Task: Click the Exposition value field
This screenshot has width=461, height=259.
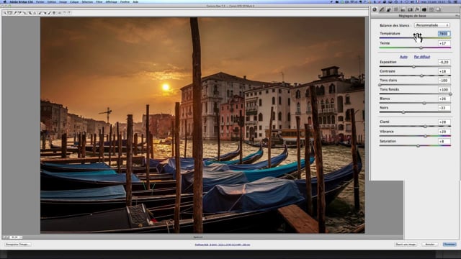Action: [444, 63]
